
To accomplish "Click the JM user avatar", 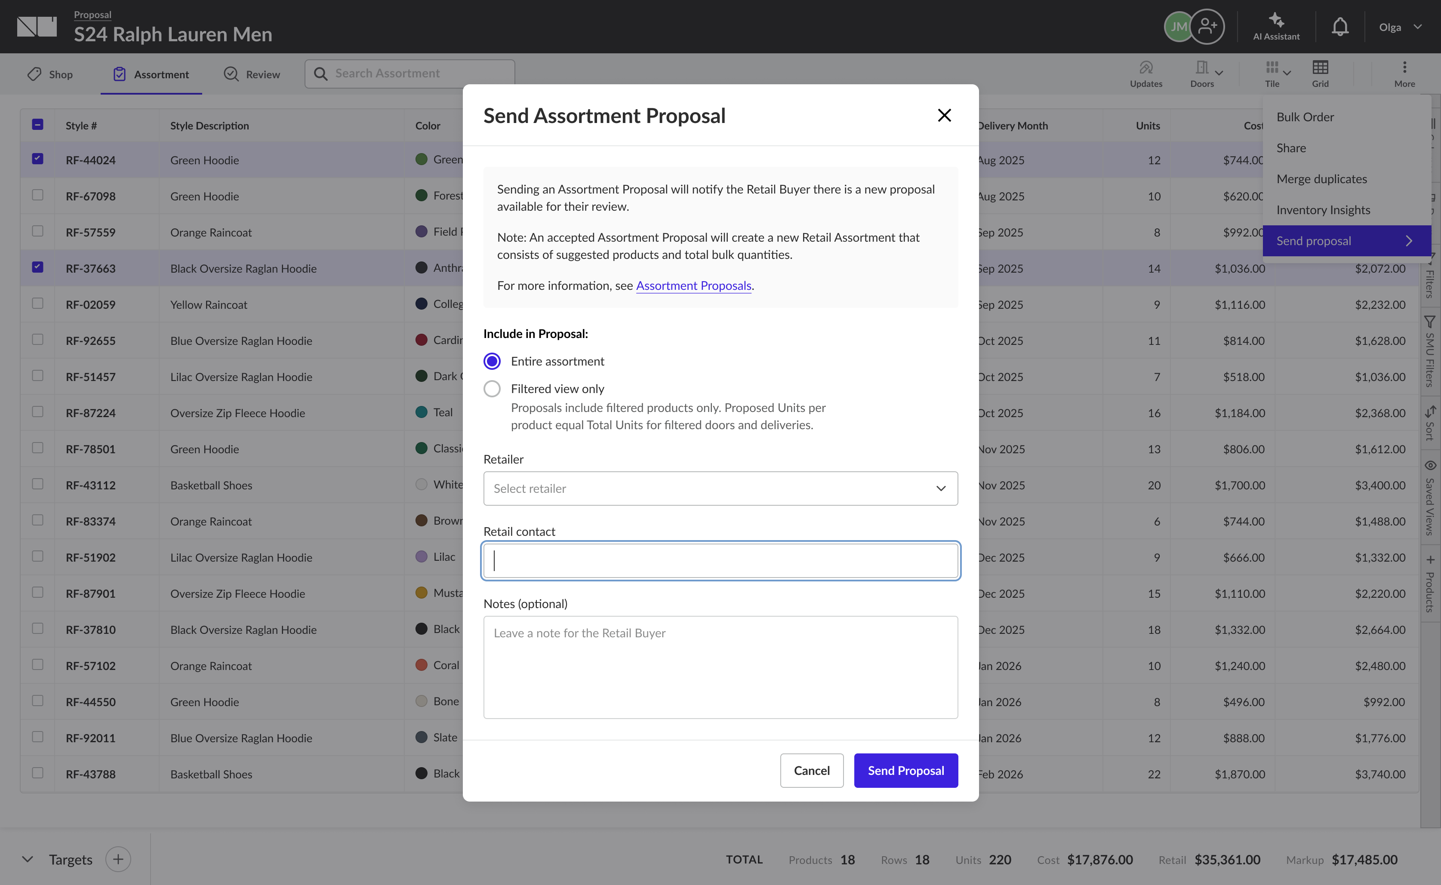I will tap(1178, 26).
